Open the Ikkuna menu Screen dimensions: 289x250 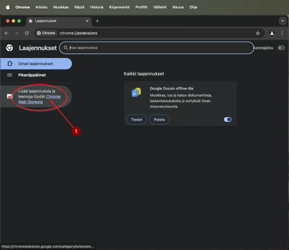pyautogui.click(x=178, y=7)
